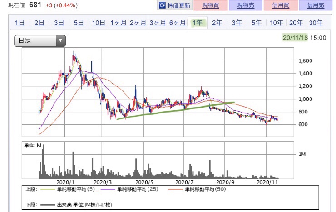336x212 pixels.
Task: Open the 現物買 order button
Action: coord(210,5)
